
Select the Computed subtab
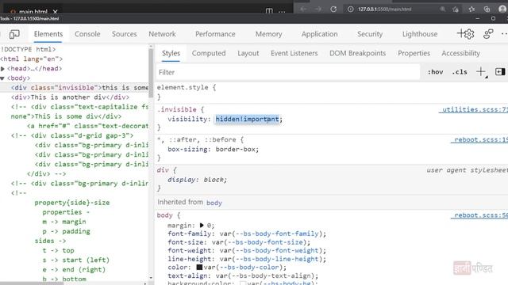coord(209,53)
